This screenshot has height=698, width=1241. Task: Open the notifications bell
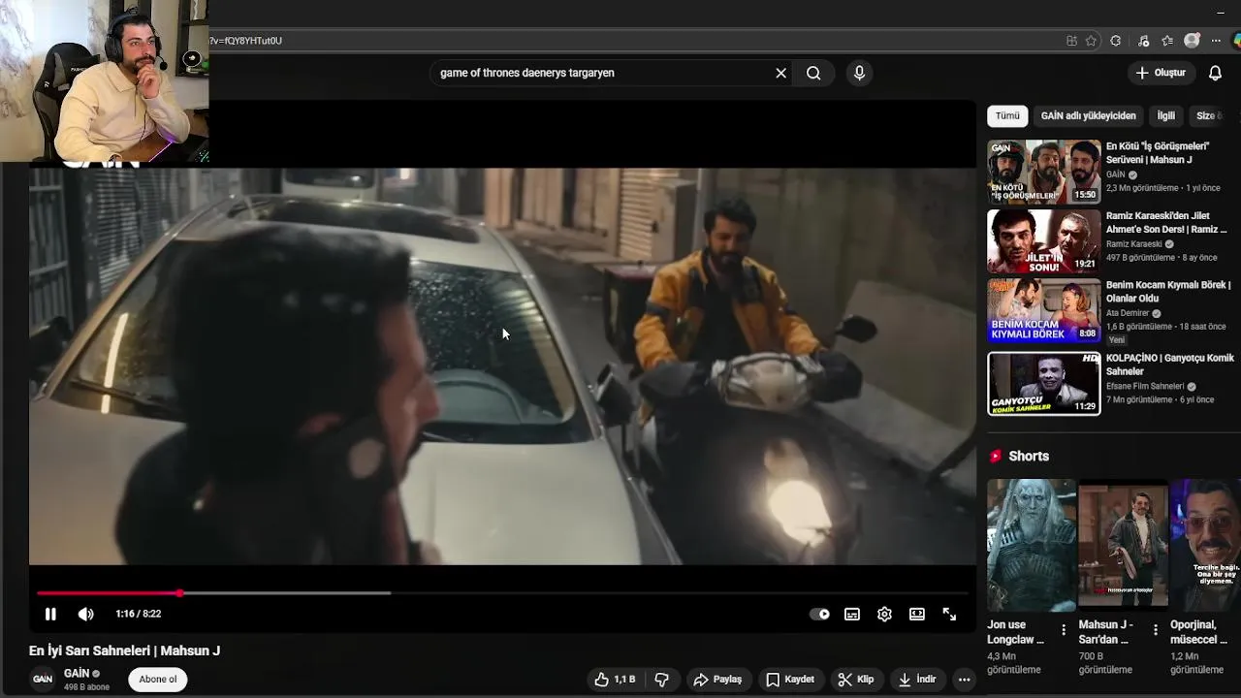coord(1215,73)
